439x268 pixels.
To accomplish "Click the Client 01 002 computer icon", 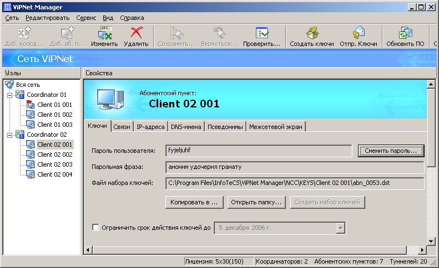I will [30, 115].
